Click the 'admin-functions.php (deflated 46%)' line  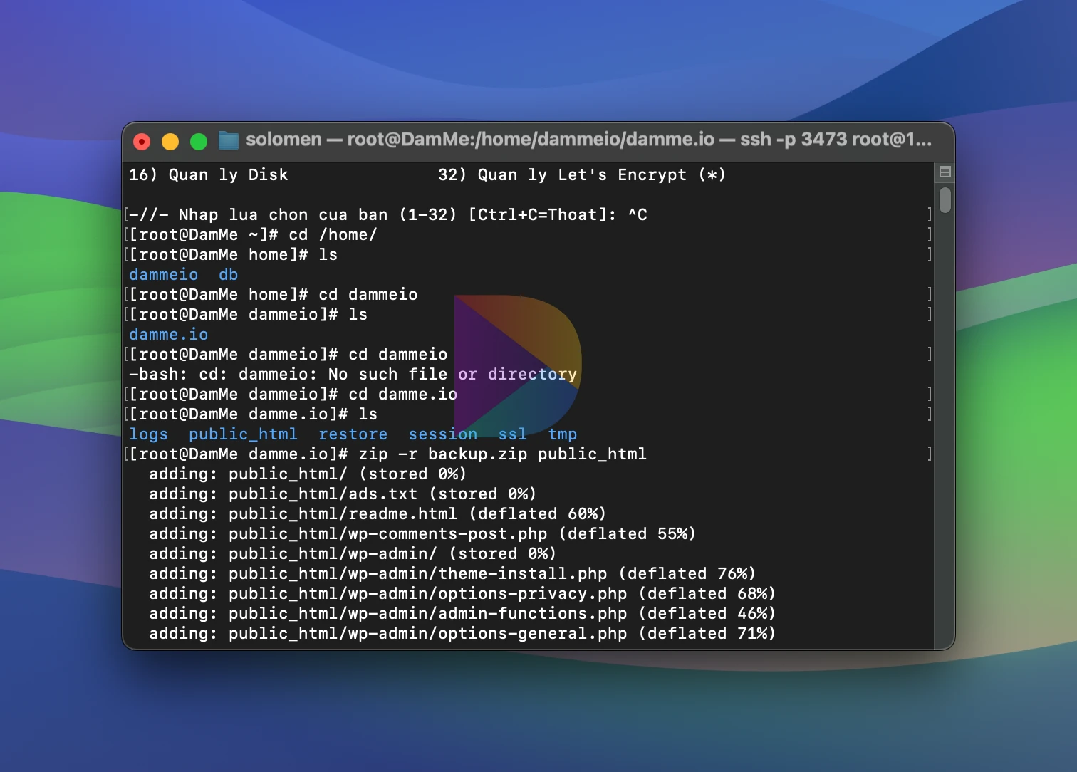pyautogui.click(x=462, y=614)
